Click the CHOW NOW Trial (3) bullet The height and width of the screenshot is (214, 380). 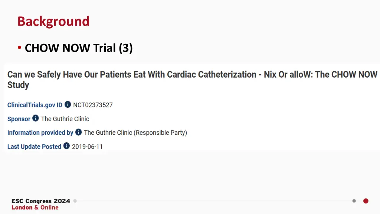click(x=79, y=48)
